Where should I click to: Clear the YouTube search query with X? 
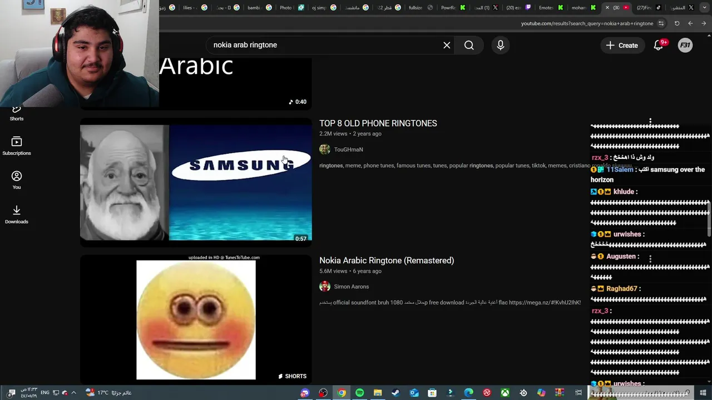(x=447, y=45)
